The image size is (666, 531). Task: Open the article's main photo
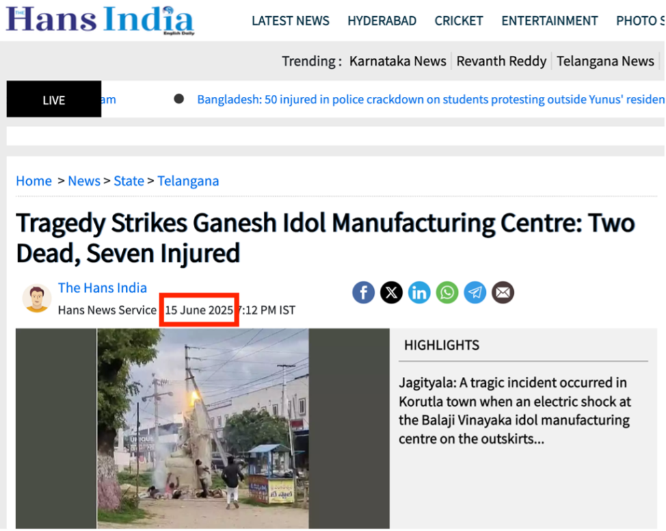tap(203, 428)
